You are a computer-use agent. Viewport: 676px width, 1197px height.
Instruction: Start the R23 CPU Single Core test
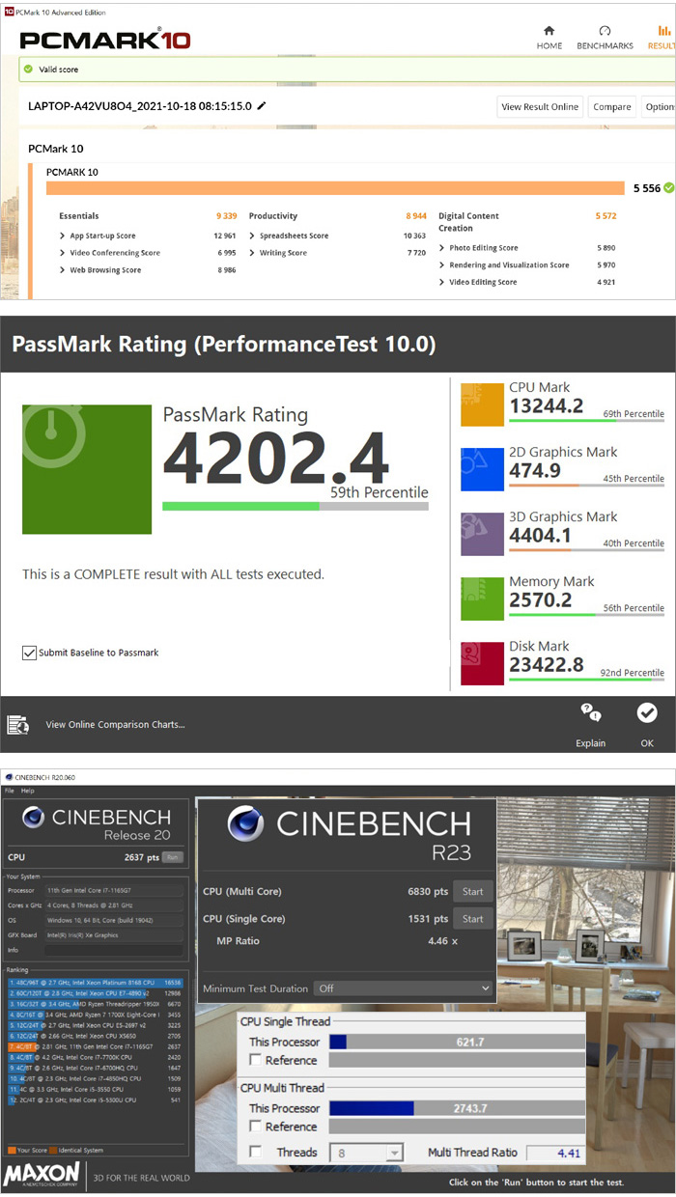pos(472,919)
